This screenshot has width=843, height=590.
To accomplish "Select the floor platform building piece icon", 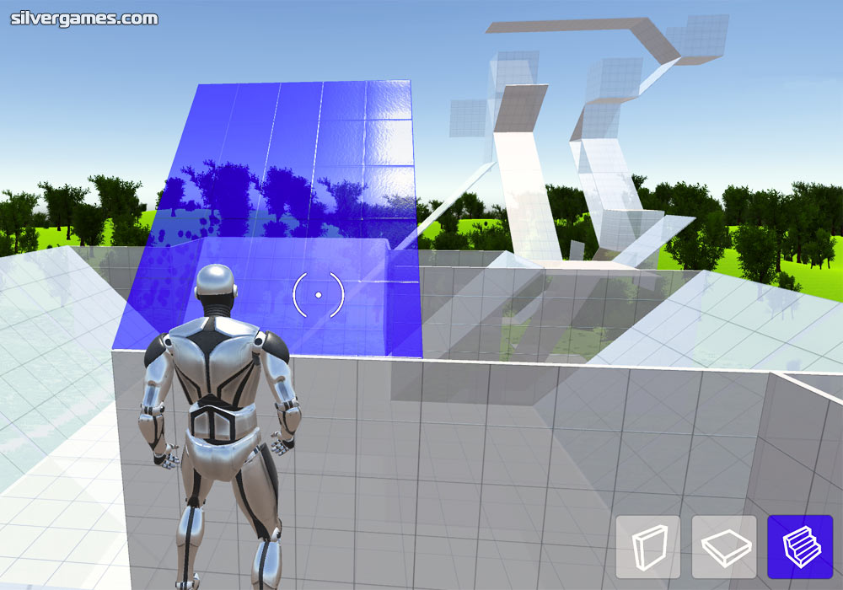I will (x=723, y=547).
